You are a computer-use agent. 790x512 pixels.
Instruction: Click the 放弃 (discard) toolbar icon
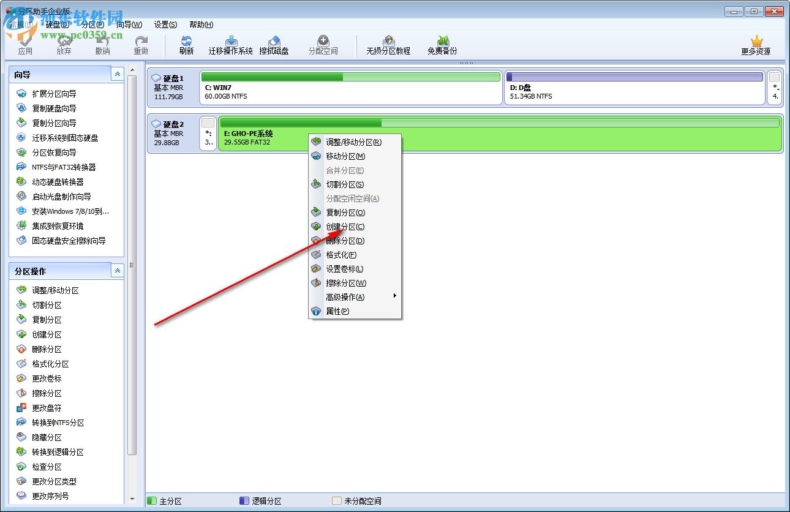tap(64, 45)
